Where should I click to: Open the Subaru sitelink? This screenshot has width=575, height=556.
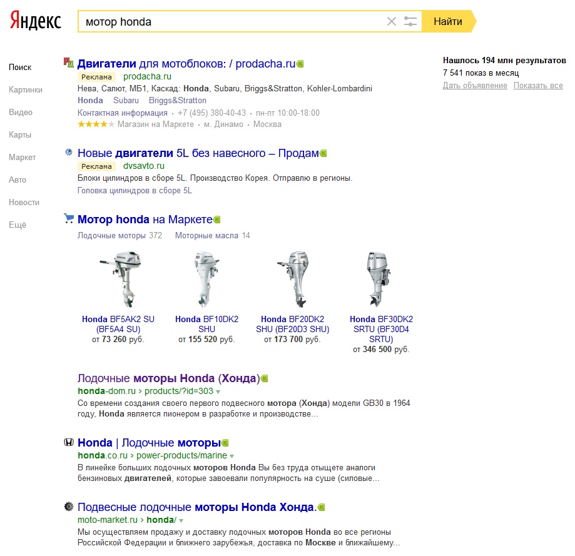pyautogui.click(x=126, y=101)
